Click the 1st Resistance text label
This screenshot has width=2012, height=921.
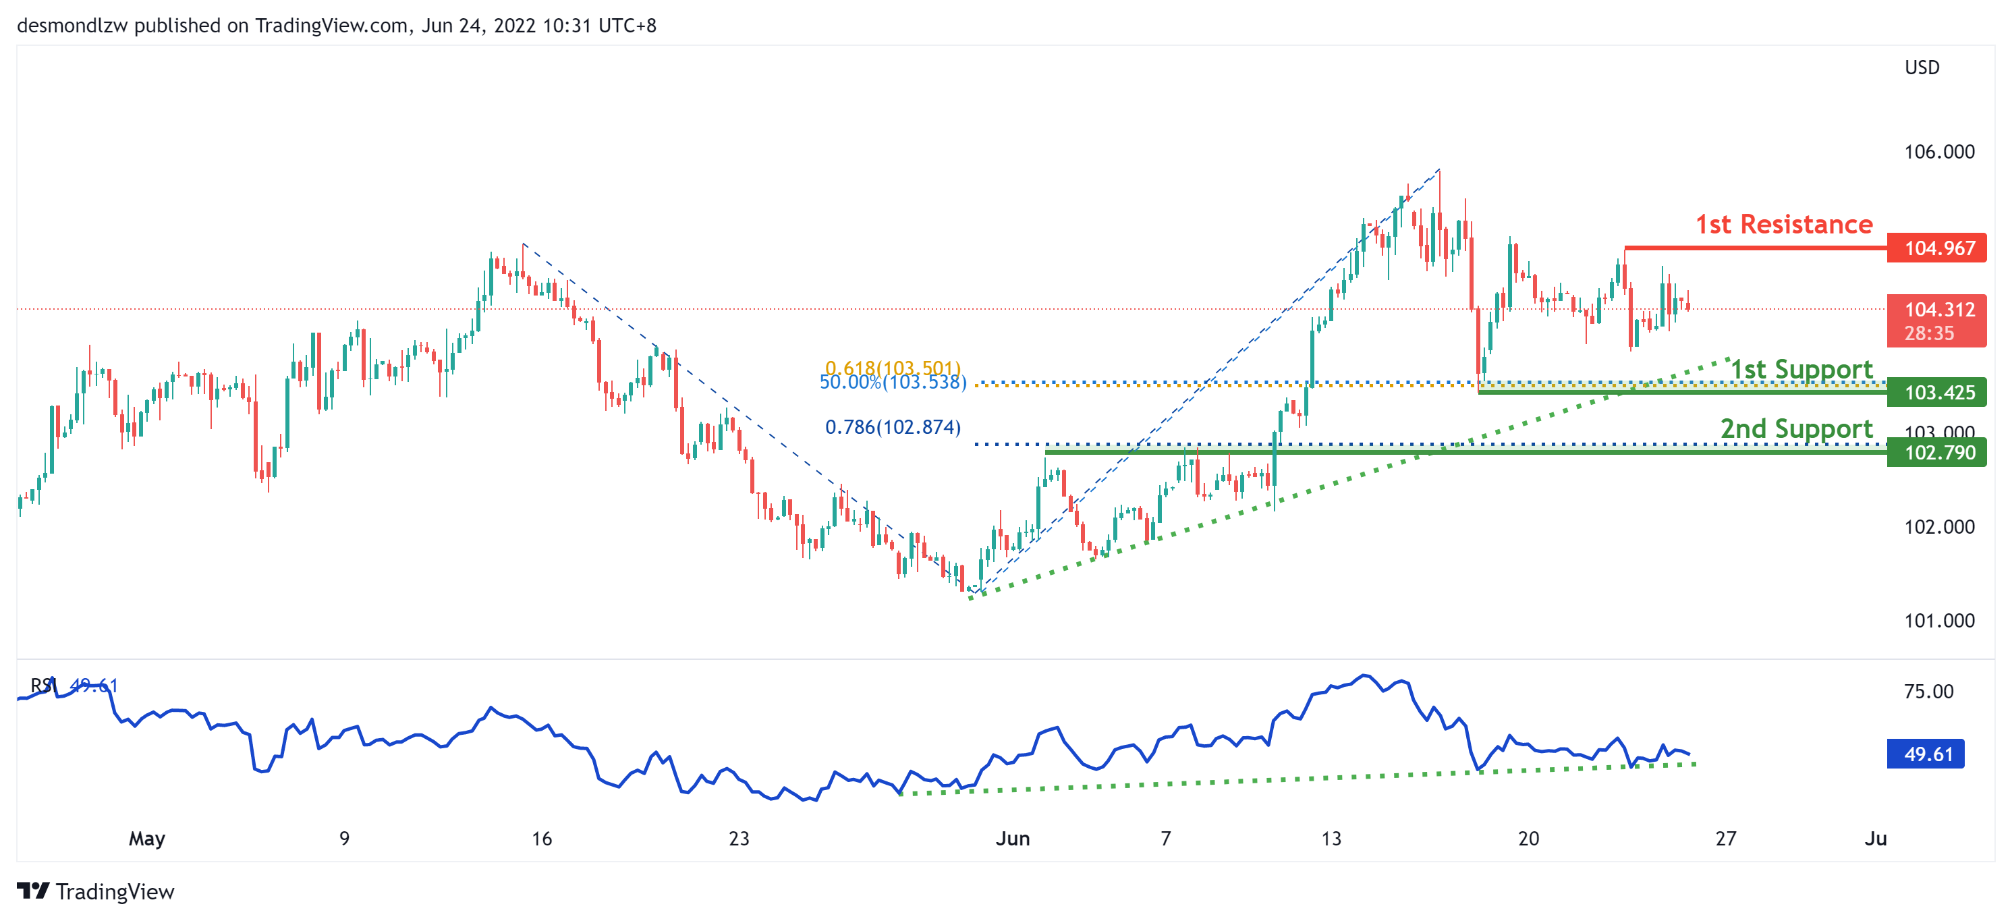(1783, 225)
